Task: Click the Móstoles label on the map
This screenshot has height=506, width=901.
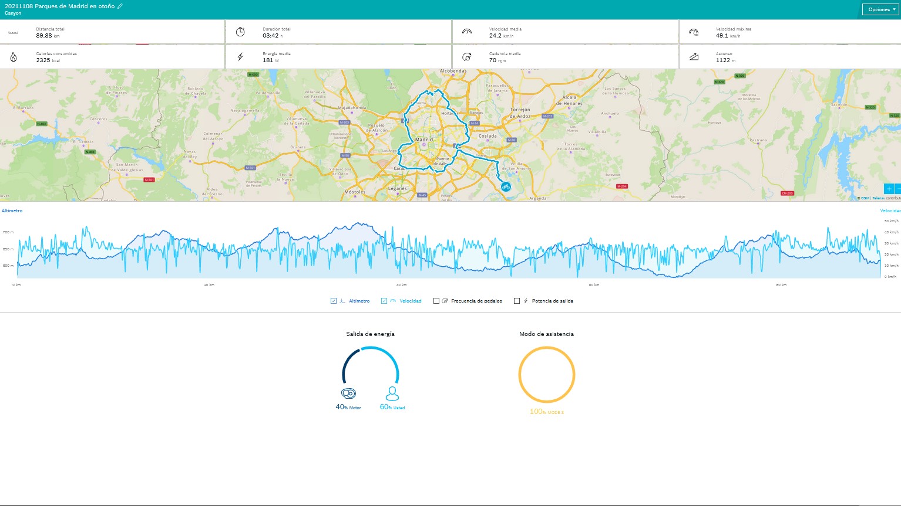Action: (355, 192)
